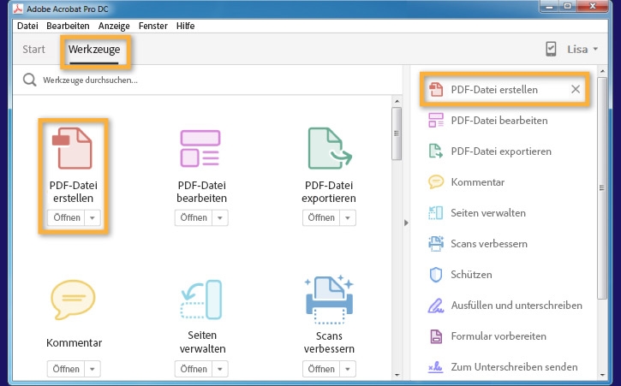This screenshot has width=621, height=386.
Task: Click Öffnen under PDF-Datei exportieren
Action: 321,217
